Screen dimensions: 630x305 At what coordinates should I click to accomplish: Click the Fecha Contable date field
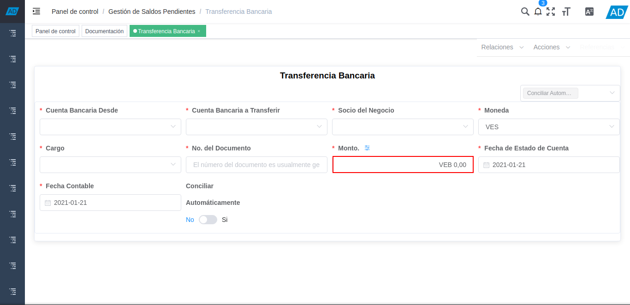tap(110, 203)
